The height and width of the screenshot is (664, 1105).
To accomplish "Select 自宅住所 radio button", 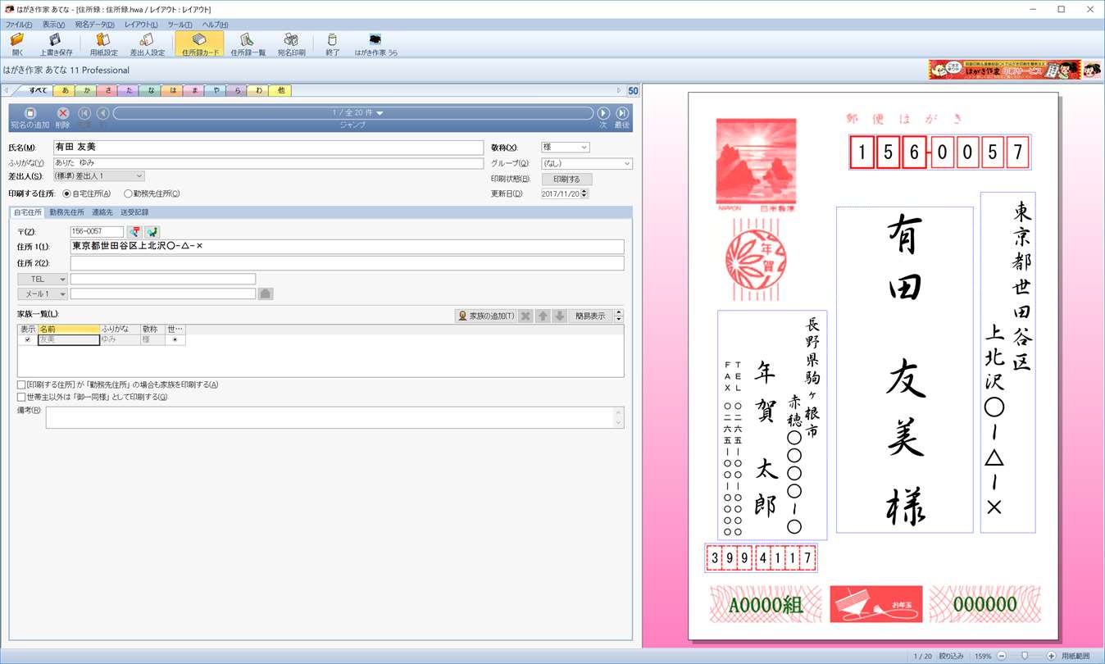I will pos(67,194).
